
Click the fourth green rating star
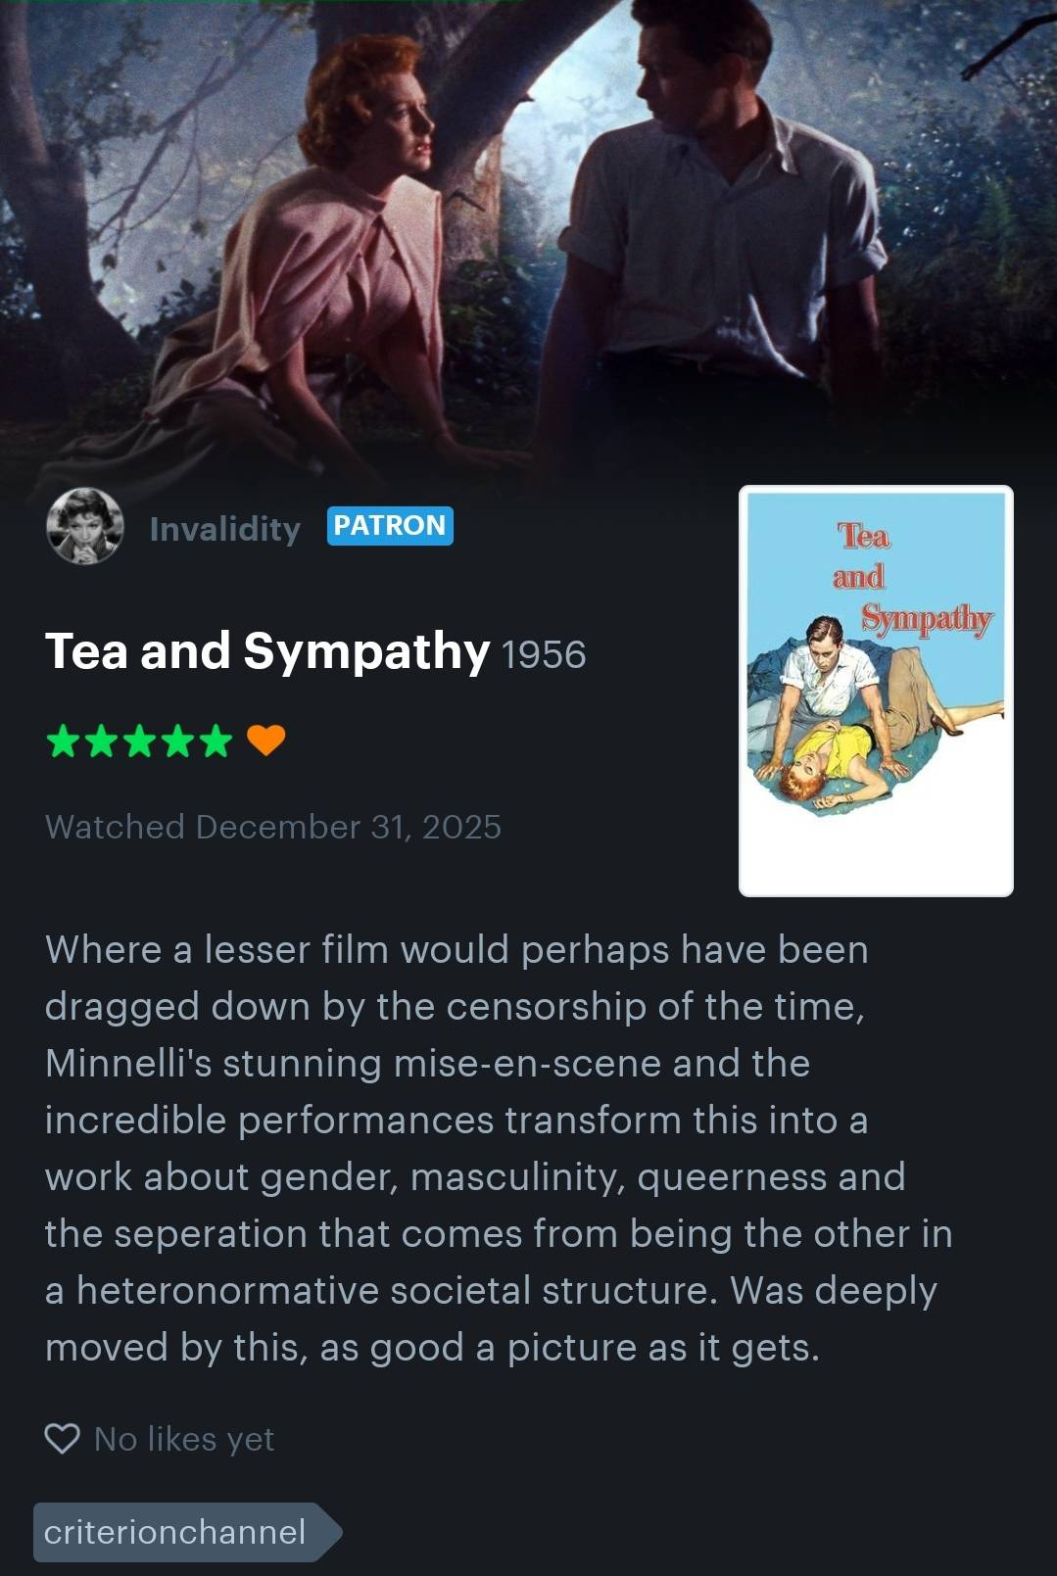click(x=177, y=741)
